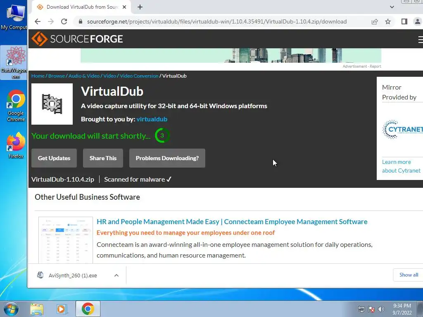
Task: Go back to the previous page
Action: click(38, 21)
